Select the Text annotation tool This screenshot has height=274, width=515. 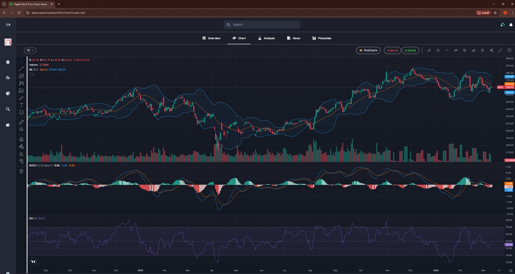coord(21,105)
